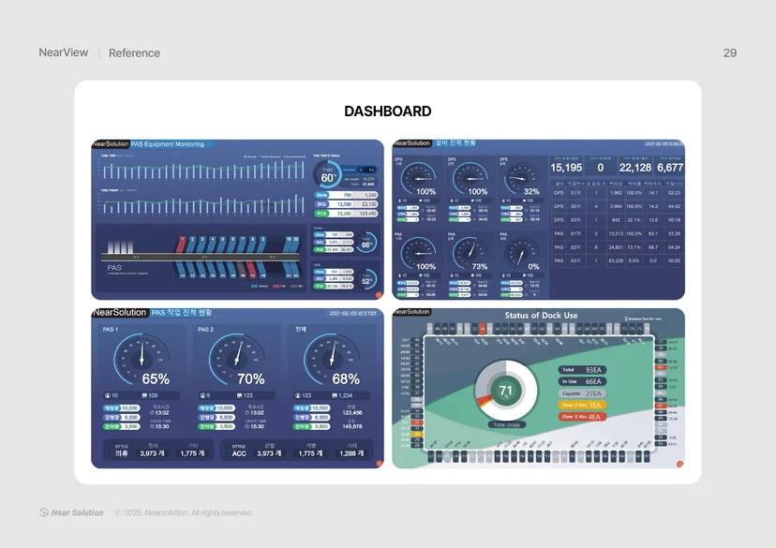
Task: Click the "123,456" value under the 68% gauge
Action: click(351, 412)
